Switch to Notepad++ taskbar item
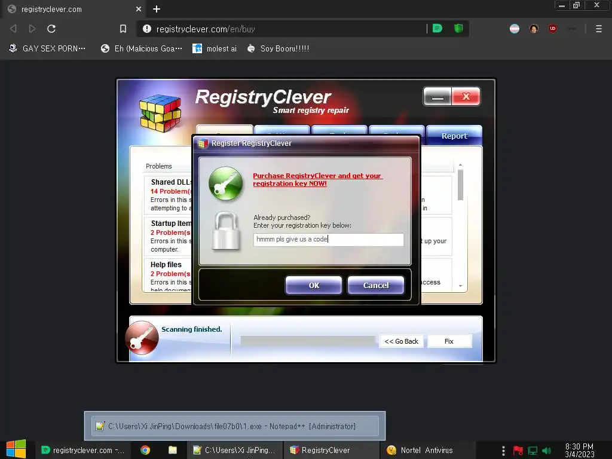Screen dimensions: 612x459 point(234,450)
